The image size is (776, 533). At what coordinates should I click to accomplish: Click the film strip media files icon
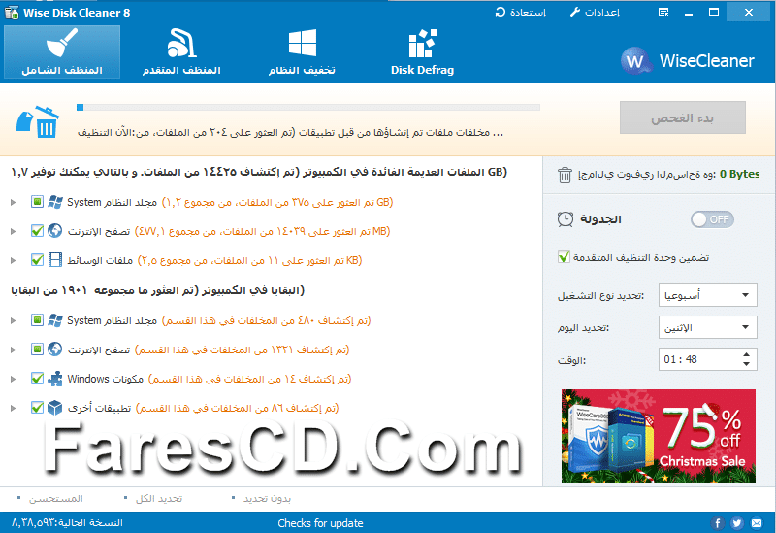coord(55,259)
